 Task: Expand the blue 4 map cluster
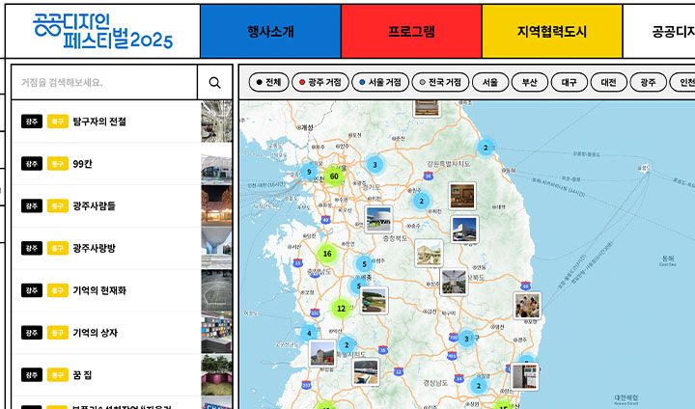(x=309, y=333)
